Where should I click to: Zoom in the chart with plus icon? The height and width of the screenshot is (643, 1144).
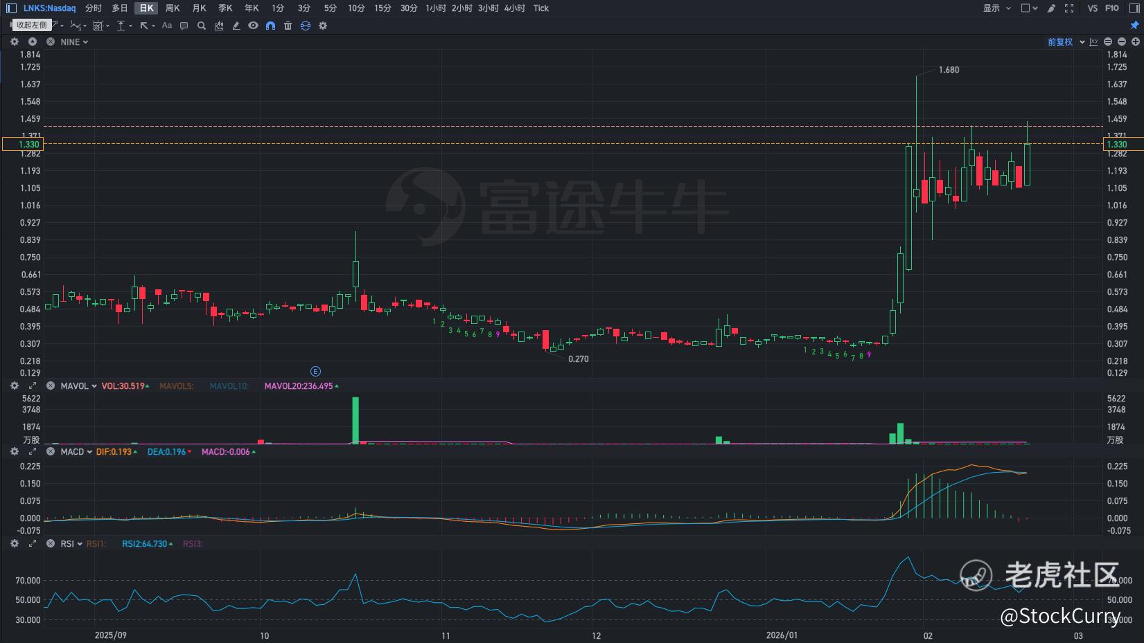pyautogui.click(x=1136, y=42)
